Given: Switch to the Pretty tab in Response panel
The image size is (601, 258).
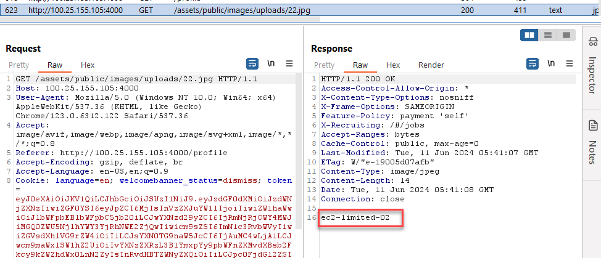Looking at the screenshot, I should [x=325, y=65].
